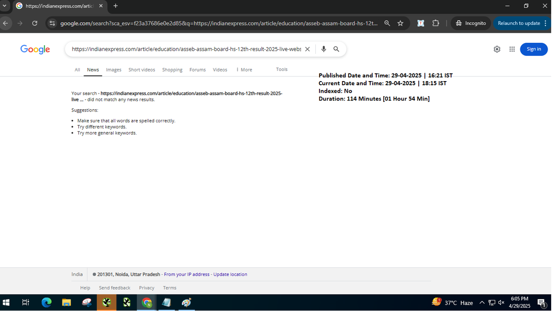Open the Chrome three-dot menu

(x=545, y=23)
